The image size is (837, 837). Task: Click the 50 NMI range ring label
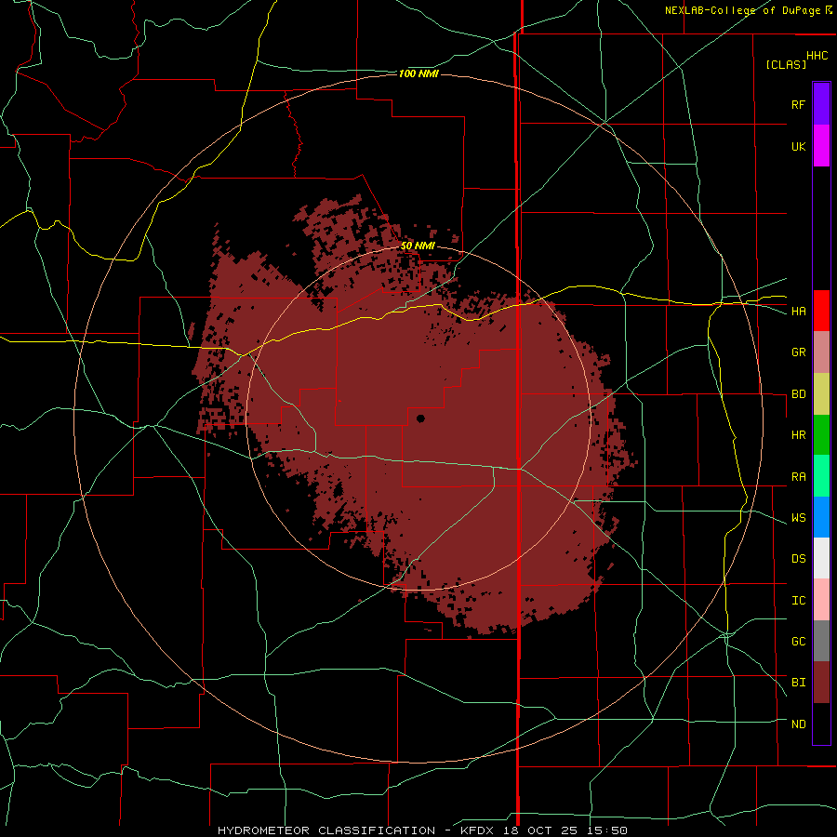[418, 246]
